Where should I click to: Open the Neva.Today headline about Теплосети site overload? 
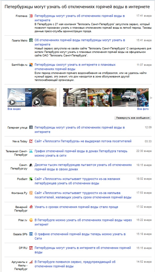[83, 141]
